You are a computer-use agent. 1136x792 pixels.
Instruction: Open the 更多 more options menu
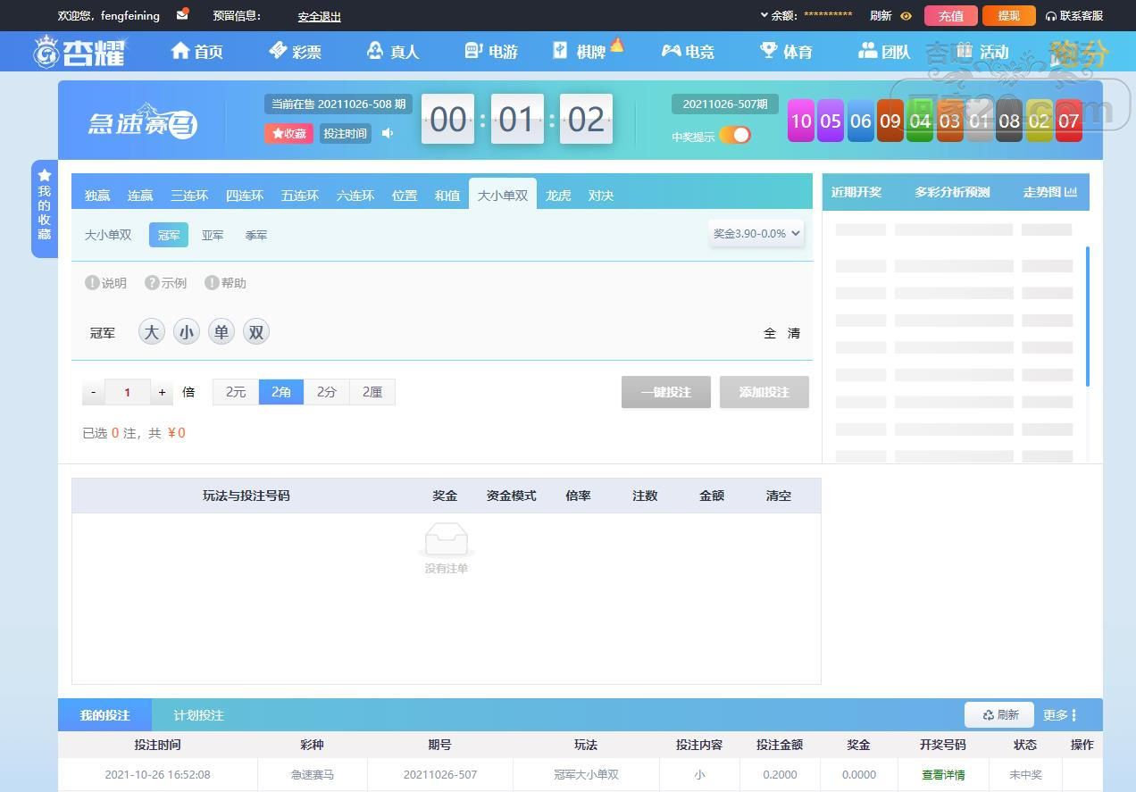pyautogui.click(x=1060, y=715)
